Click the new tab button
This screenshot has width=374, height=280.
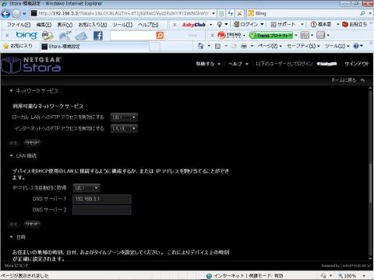click(x=154, y=47)
